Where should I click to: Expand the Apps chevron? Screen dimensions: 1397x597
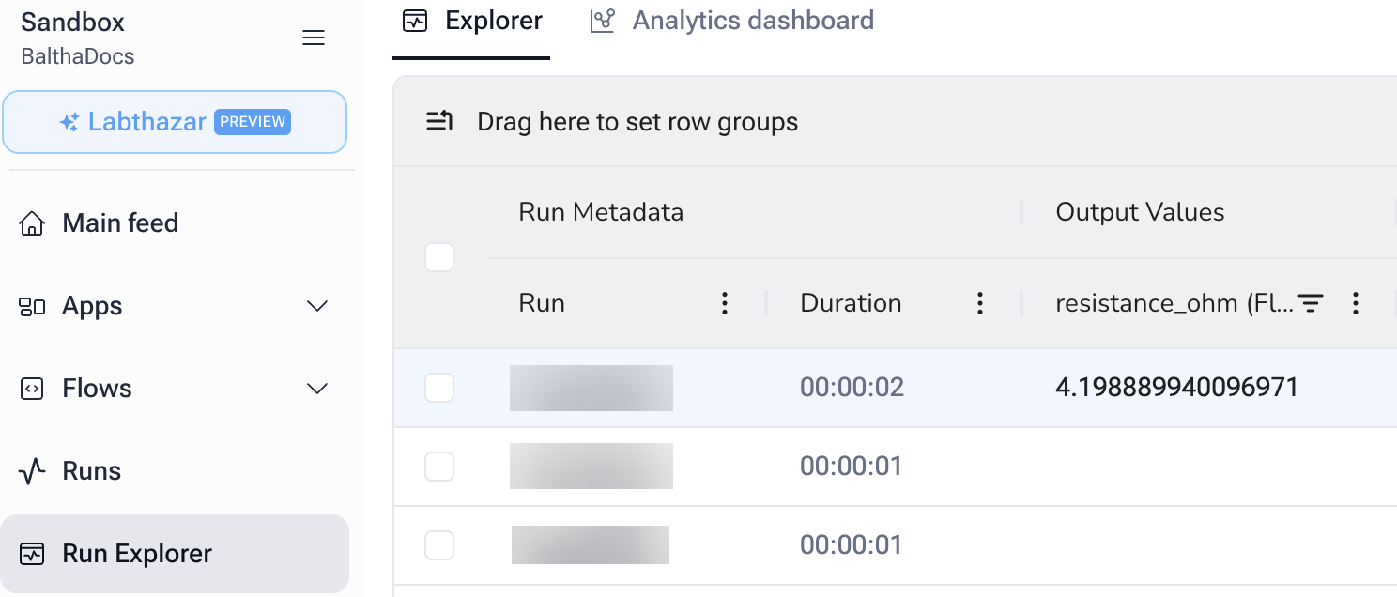318,306
